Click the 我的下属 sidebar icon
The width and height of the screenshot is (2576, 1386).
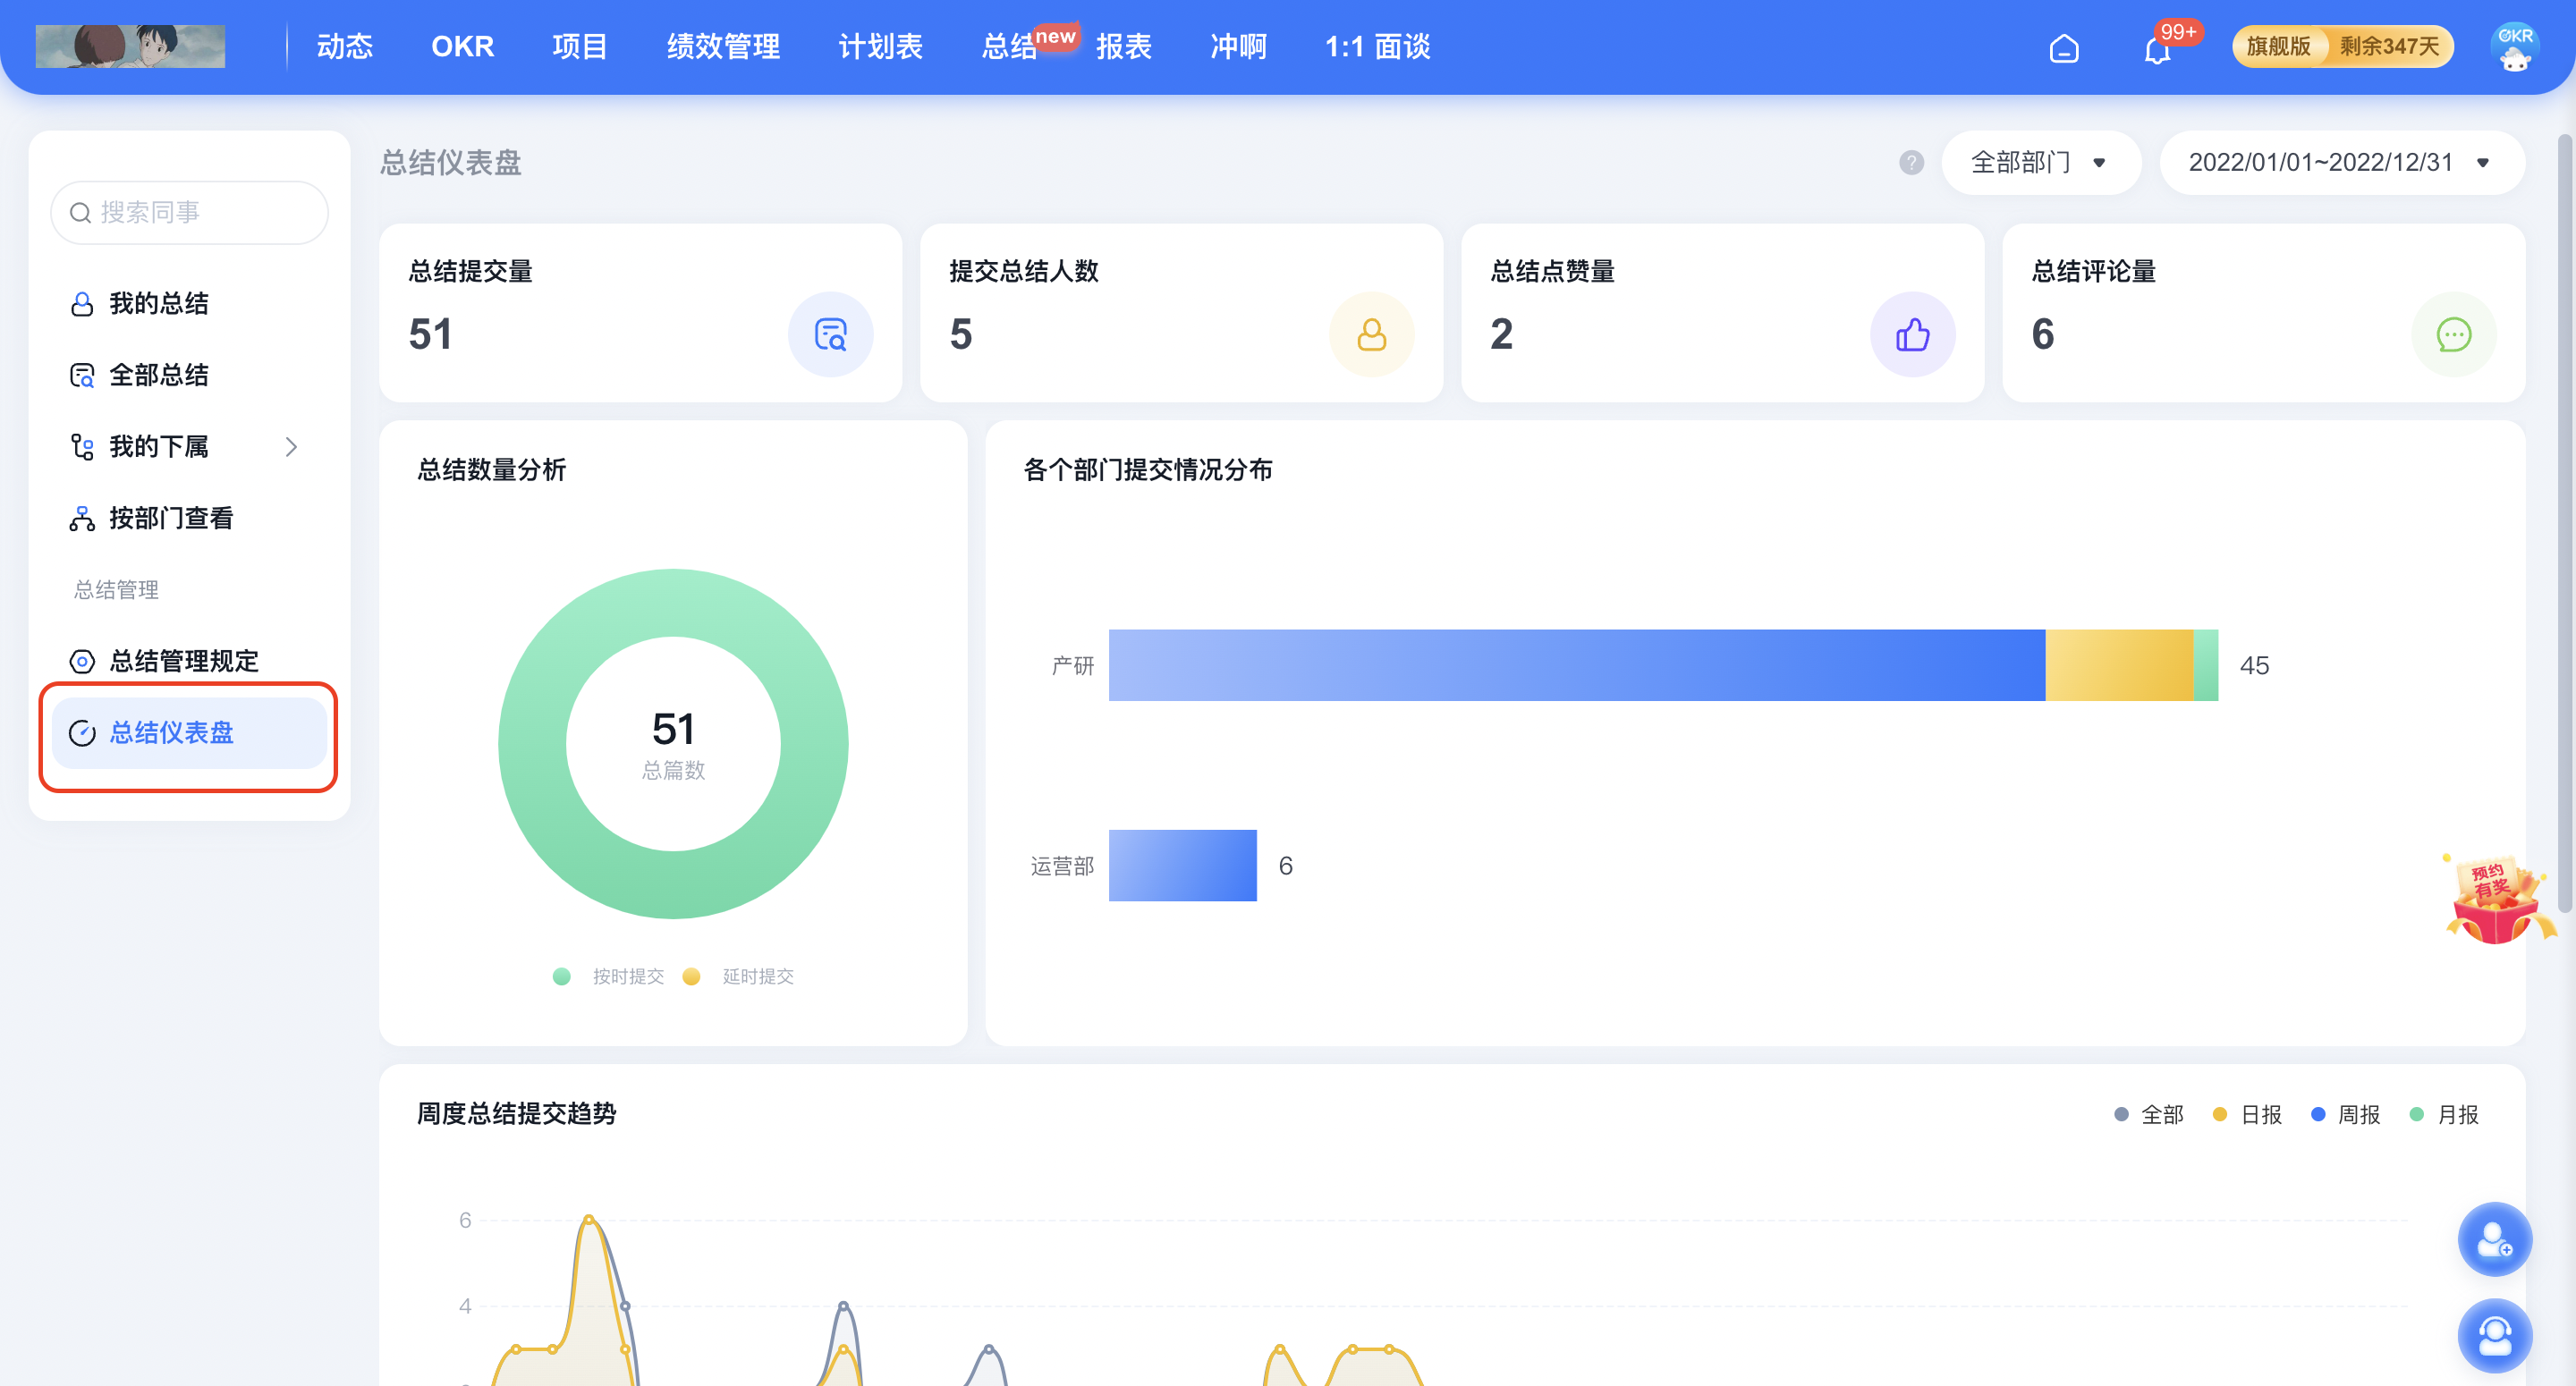(x=82, y=447)
